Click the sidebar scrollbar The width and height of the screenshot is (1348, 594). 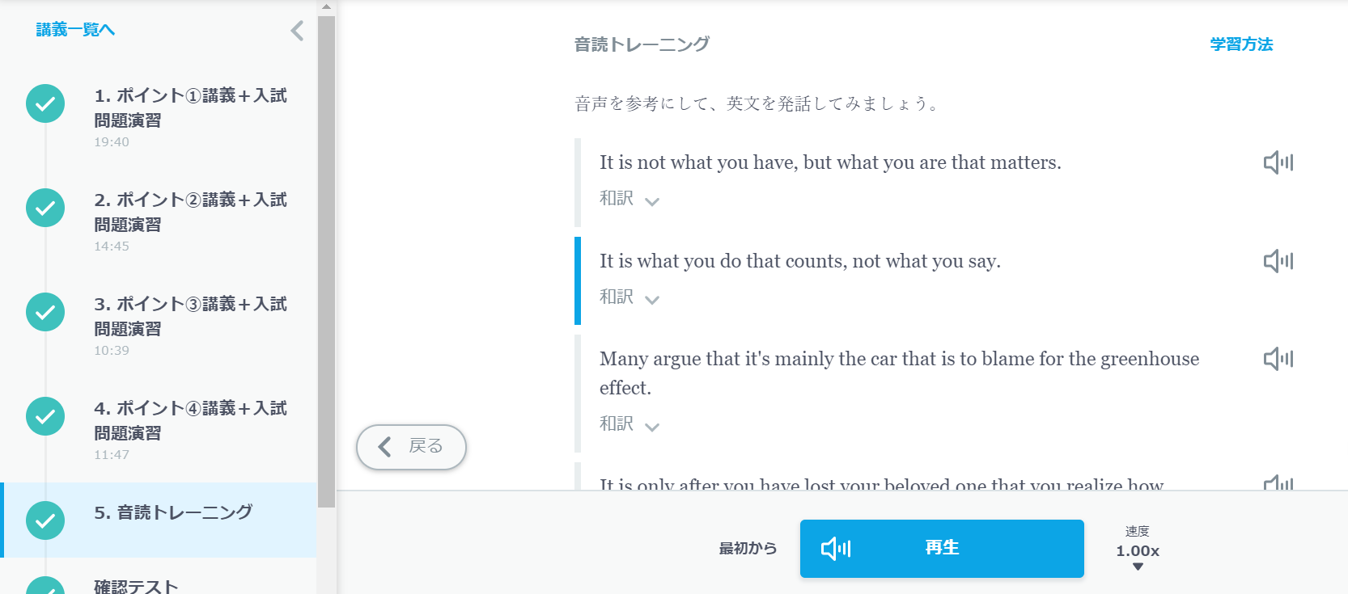326,242
